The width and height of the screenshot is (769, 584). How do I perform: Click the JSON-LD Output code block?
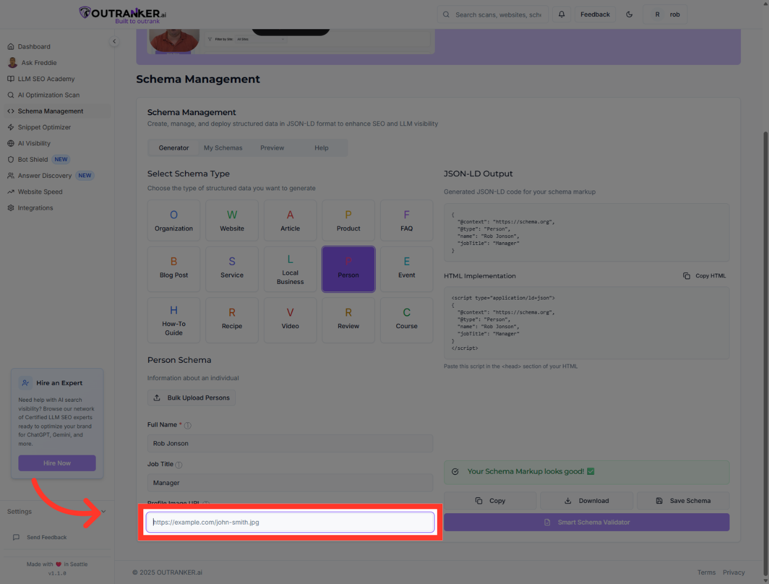tap(586, 233)
